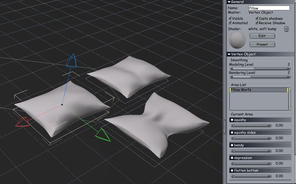Image resolution: width=296 pixels, height=184 pixels.
Task: Collapse the General section triangle
Action: pos(229,2)
